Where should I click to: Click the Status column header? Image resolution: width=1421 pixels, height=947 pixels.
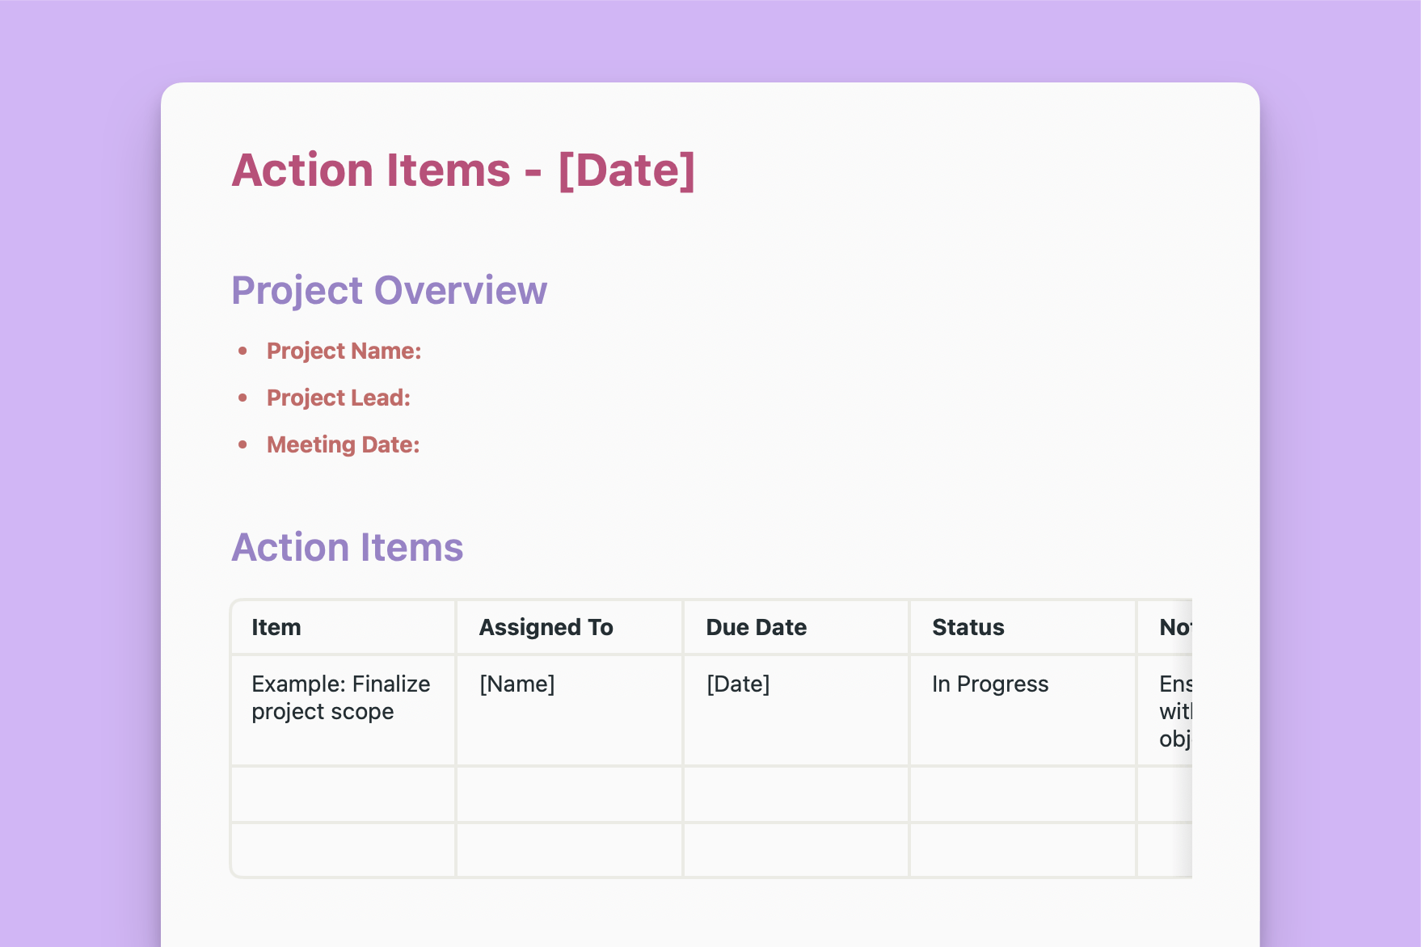968,627
